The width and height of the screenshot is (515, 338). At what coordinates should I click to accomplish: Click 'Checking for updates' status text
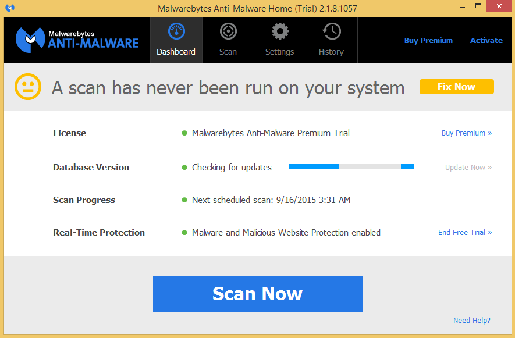click(232, 168)
